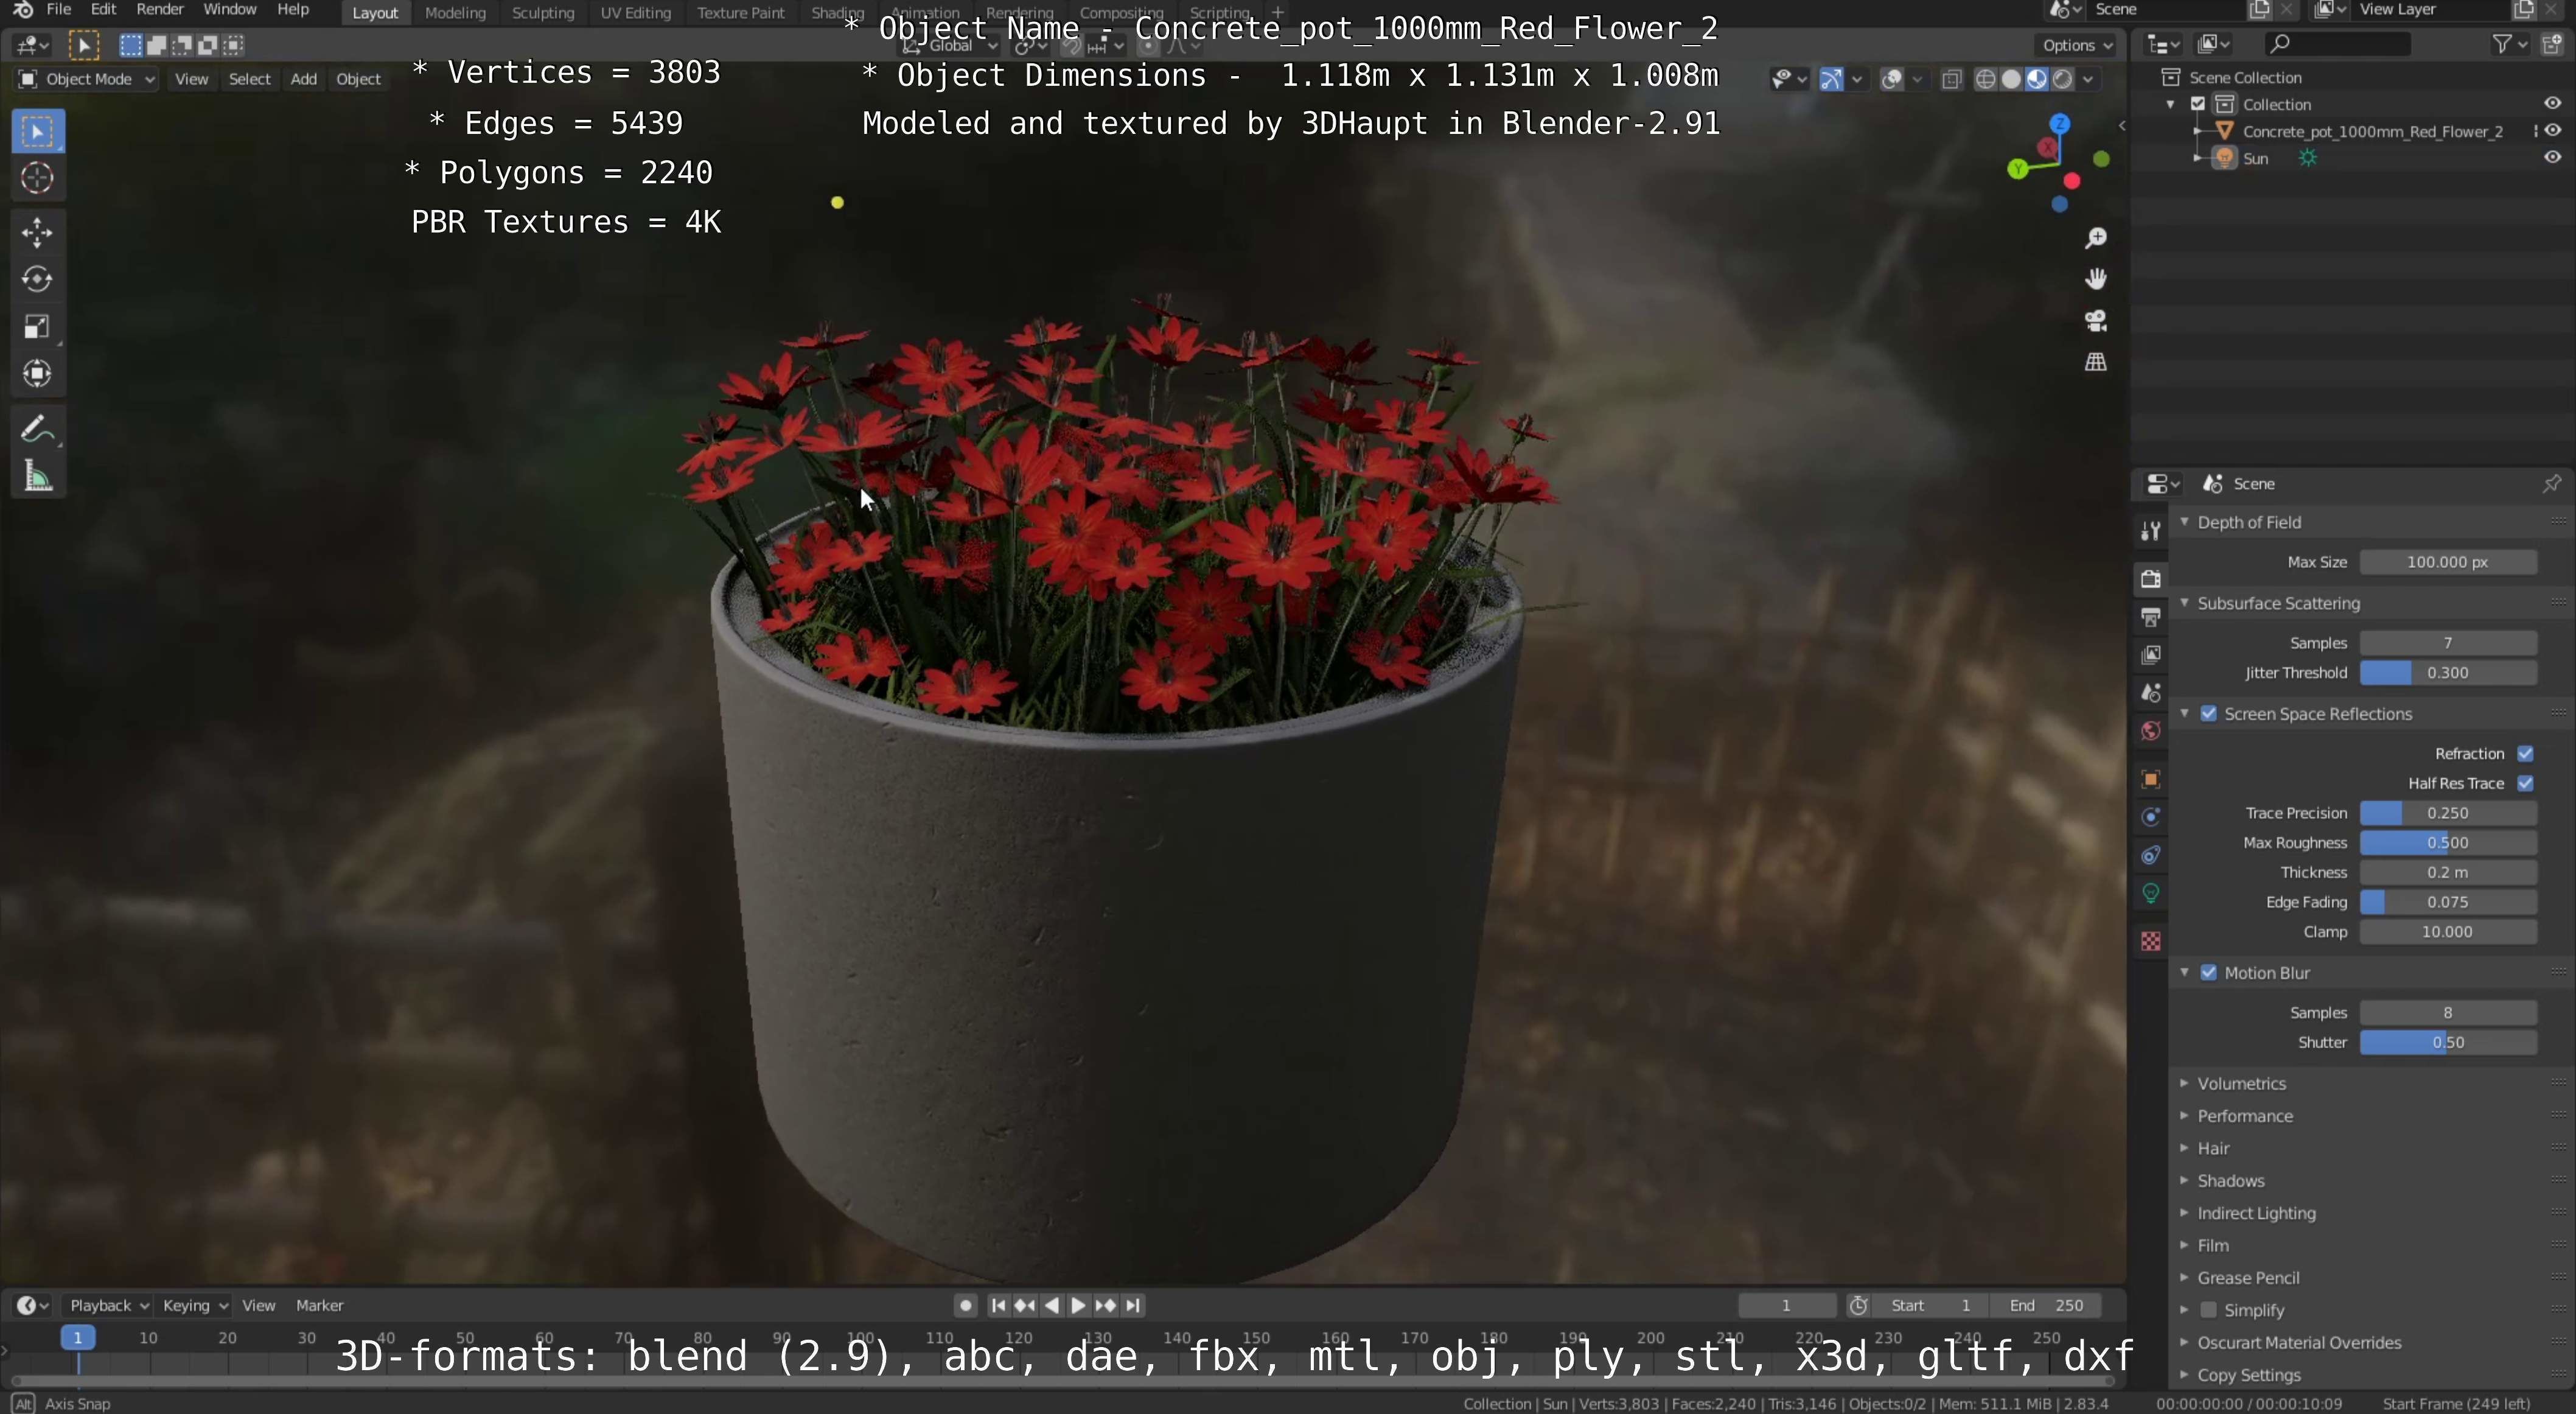
Task: Select the Move tool
Action: (x=38, y=232)
